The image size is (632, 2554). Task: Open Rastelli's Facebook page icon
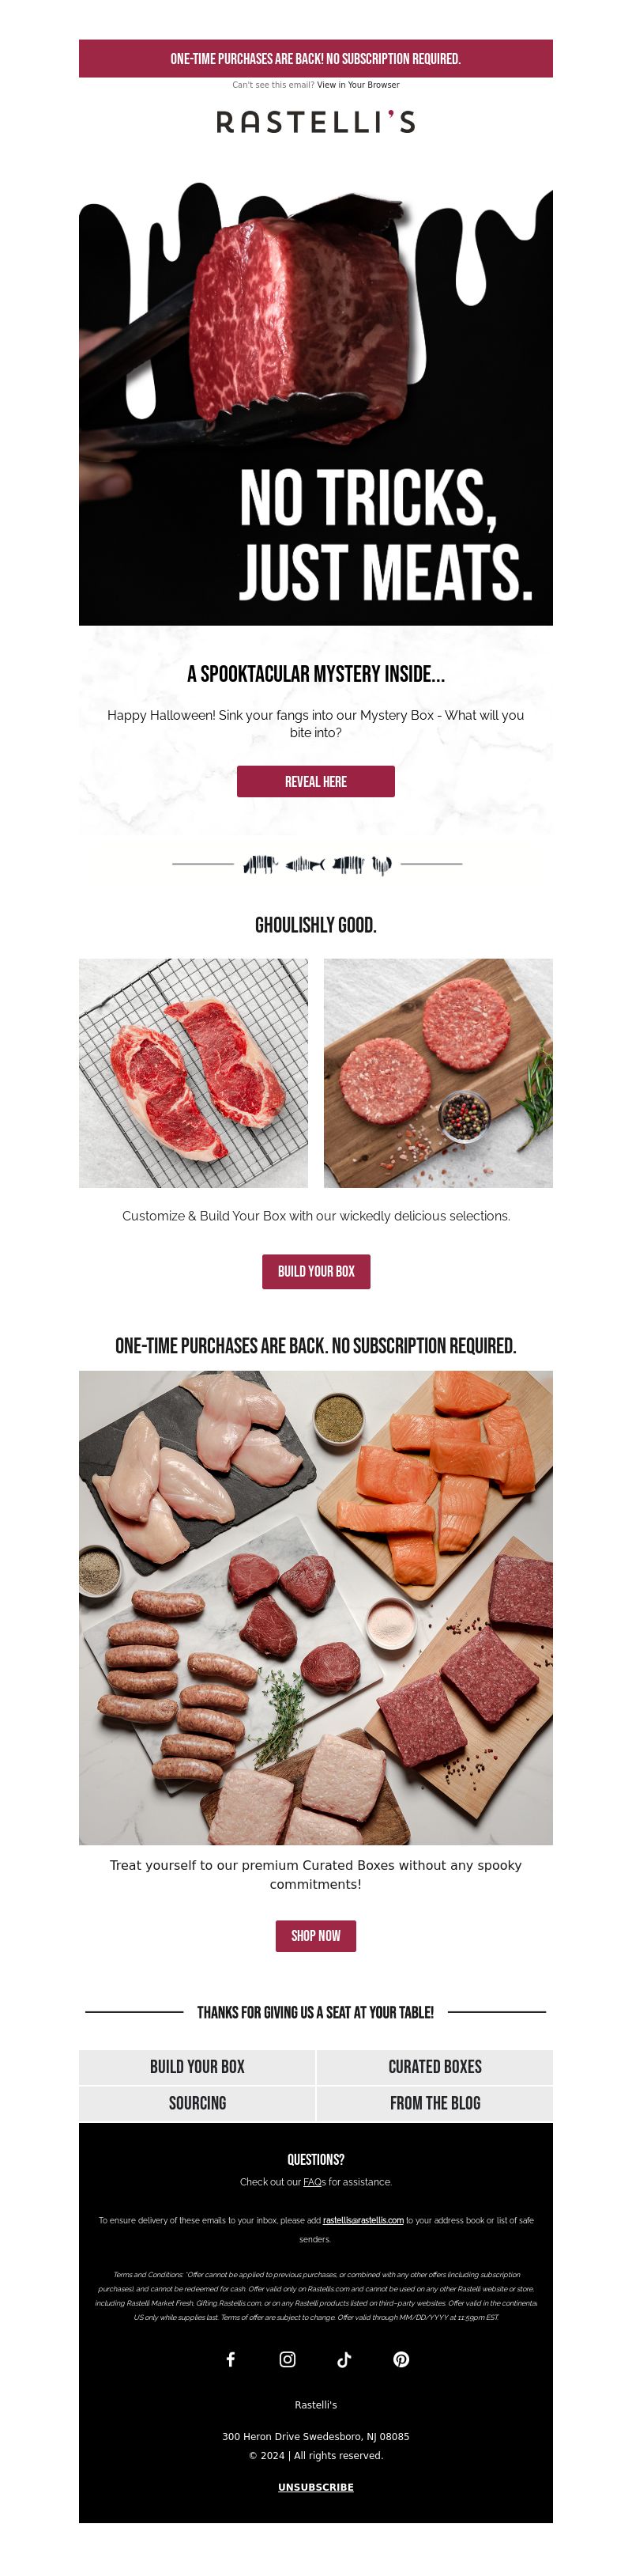click(231, 2359)
